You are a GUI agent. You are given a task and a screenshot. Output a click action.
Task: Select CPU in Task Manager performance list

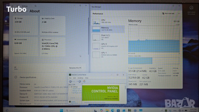108,21
